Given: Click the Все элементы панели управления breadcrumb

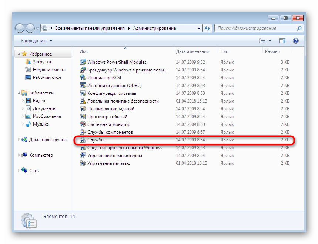Looking at the screenshot, I should click(90, 28).
